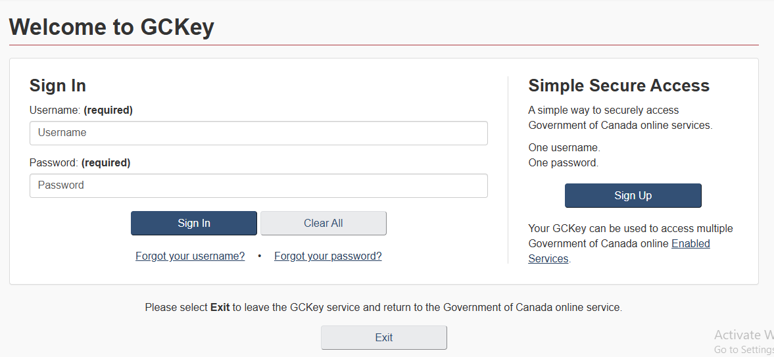Image resolution: width=774 pixels, height=357 pixels.
Task: Open the Forgot your password link
Action: click(327, 256)
